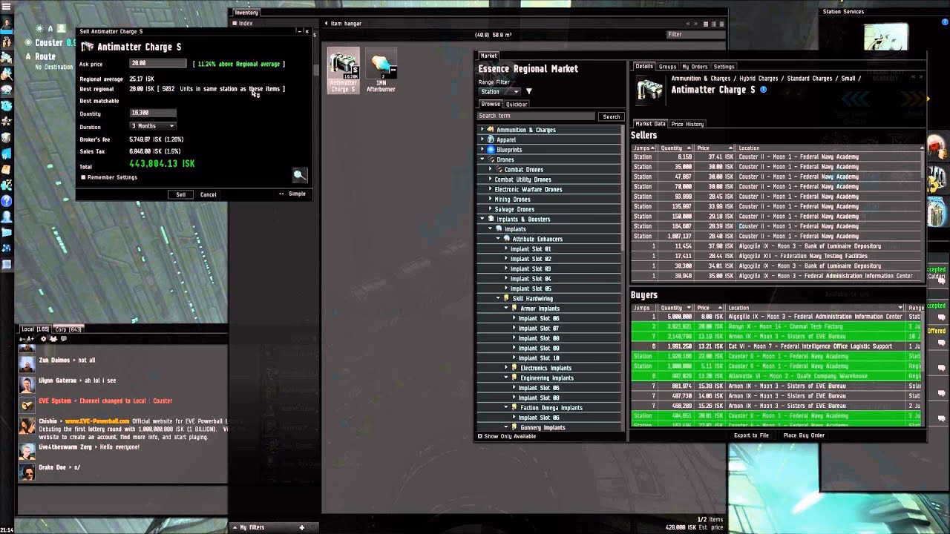Click Cancel in the Sell window
The width and height of the screenshot is (950, 534).
pyautogui.click(x=209, y=194)
